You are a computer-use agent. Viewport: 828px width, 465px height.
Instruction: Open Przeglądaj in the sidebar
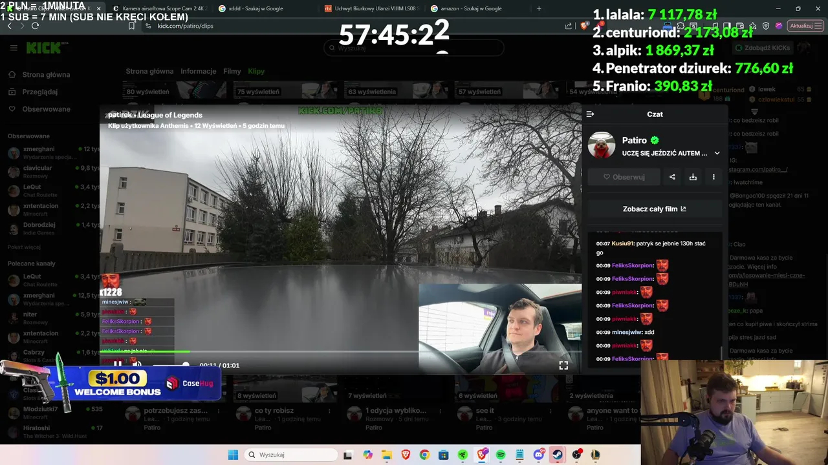point(39,92)
